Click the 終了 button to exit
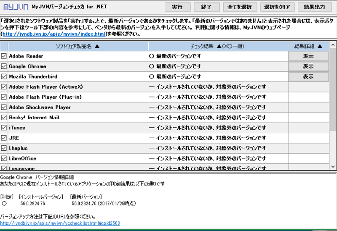The image size is (337, 231). point(206,7)
